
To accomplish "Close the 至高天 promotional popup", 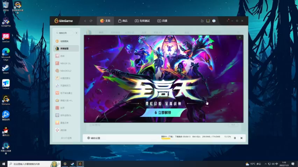I will coord(240,37).
